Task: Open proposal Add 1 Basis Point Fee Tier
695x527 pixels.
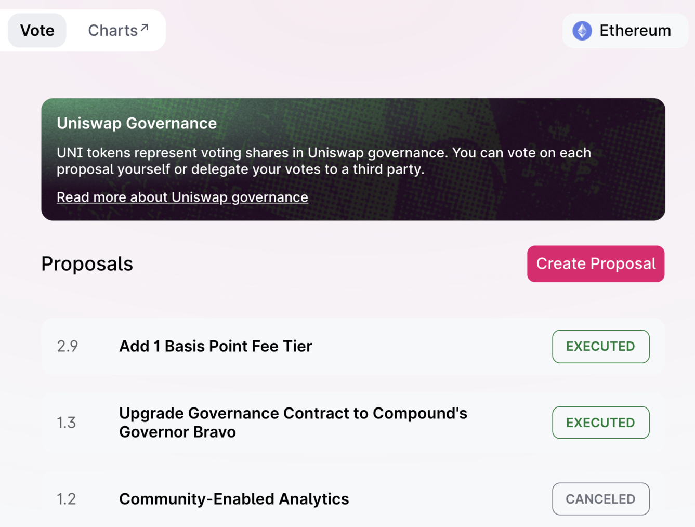Action: tap(353, 346)
